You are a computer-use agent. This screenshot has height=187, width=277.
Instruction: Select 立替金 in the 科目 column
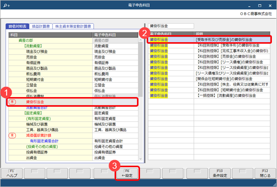32,85
